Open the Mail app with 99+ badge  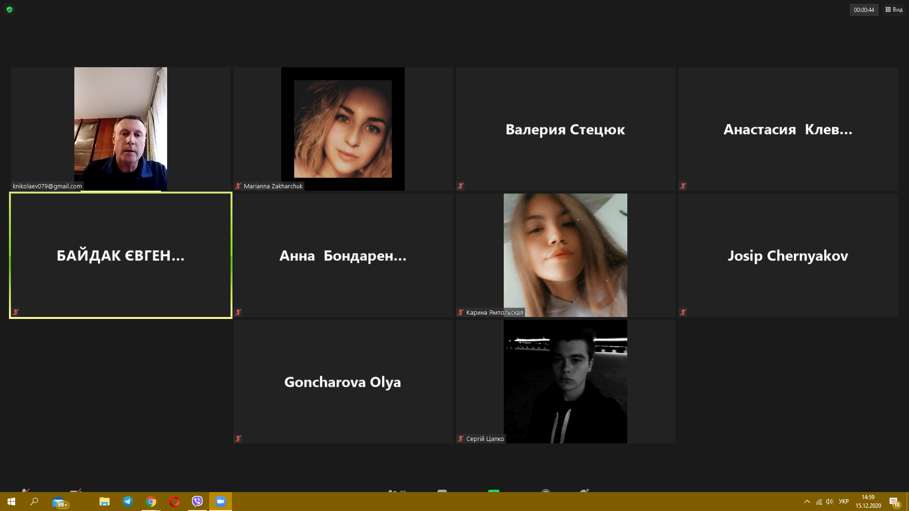pos(59,502)
